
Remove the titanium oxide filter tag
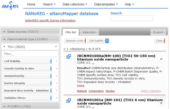pyautogui.click(x=85, y=41)
